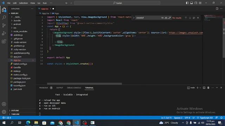Go to next match in find widget

pyautogui.click(x=190, y=18)
